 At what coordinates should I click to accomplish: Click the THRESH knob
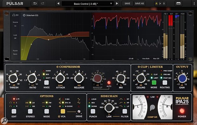(x=13, y=78)
